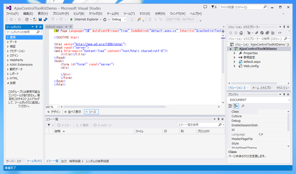This screenshot has width=296, height=174.
Task: Click the Save icon in toolbar
Action: point(40,19)
